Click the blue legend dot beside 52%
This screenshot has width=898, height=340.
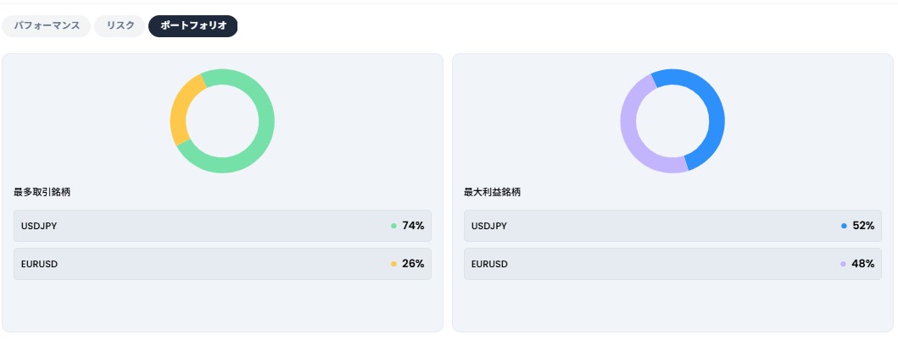tap(844, 226)
